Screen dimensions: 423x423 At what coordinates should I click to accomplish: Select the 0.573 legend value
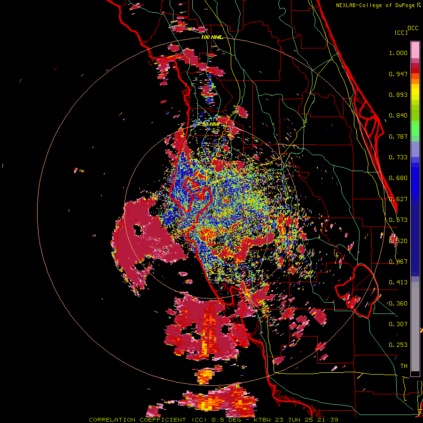pos(398,220)
